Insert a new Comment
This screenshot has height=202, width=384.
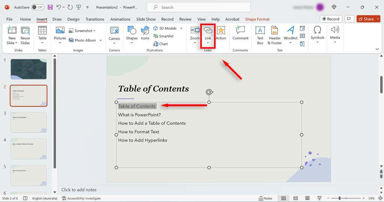pyautogui.click(x=240, y=33)
